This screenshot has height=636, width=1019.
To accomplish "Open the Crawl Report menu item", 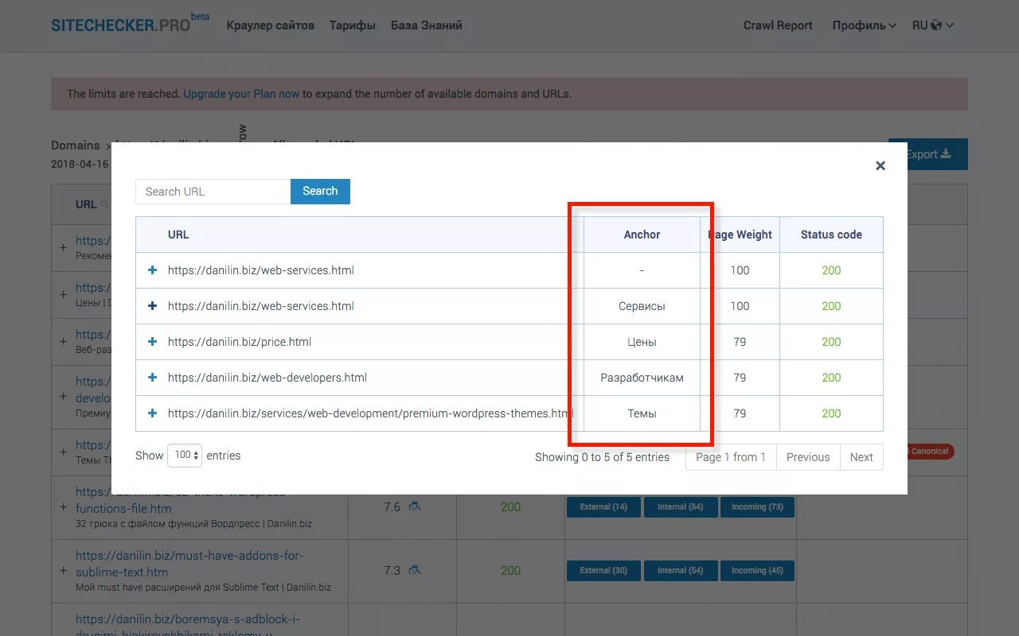I will [x=778, y=25].
